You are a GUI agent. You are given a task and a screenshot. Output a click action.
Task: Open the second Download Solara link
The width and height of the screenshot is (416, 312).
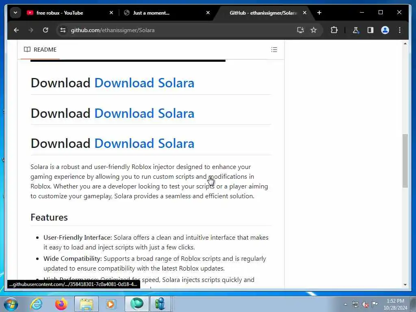coord(144,113)
